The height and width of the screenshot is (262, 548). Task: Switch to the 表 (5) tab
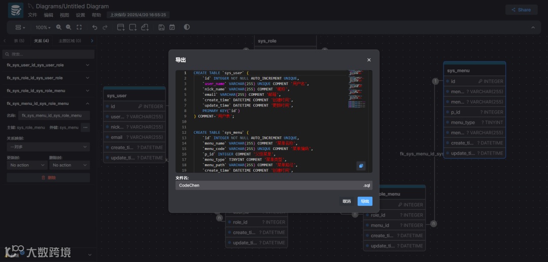click(19, 41)
